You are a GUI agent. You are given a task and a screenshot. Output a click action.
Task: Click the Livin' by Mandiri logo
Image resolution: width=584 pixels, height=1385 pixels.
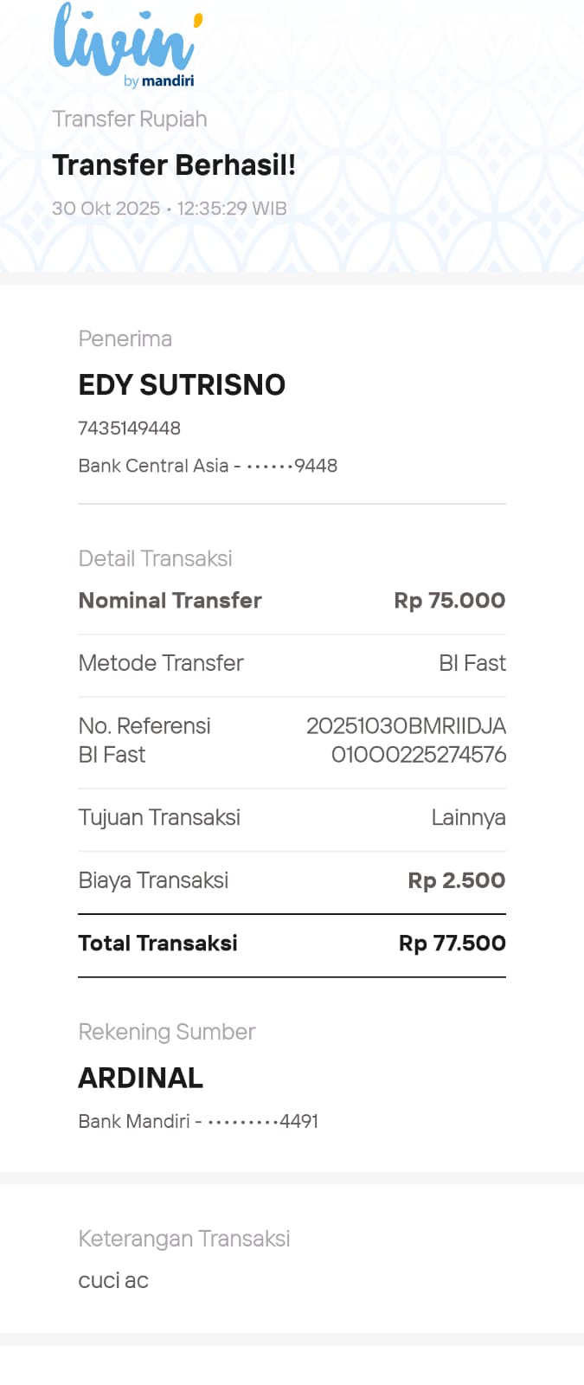point(126,45)
